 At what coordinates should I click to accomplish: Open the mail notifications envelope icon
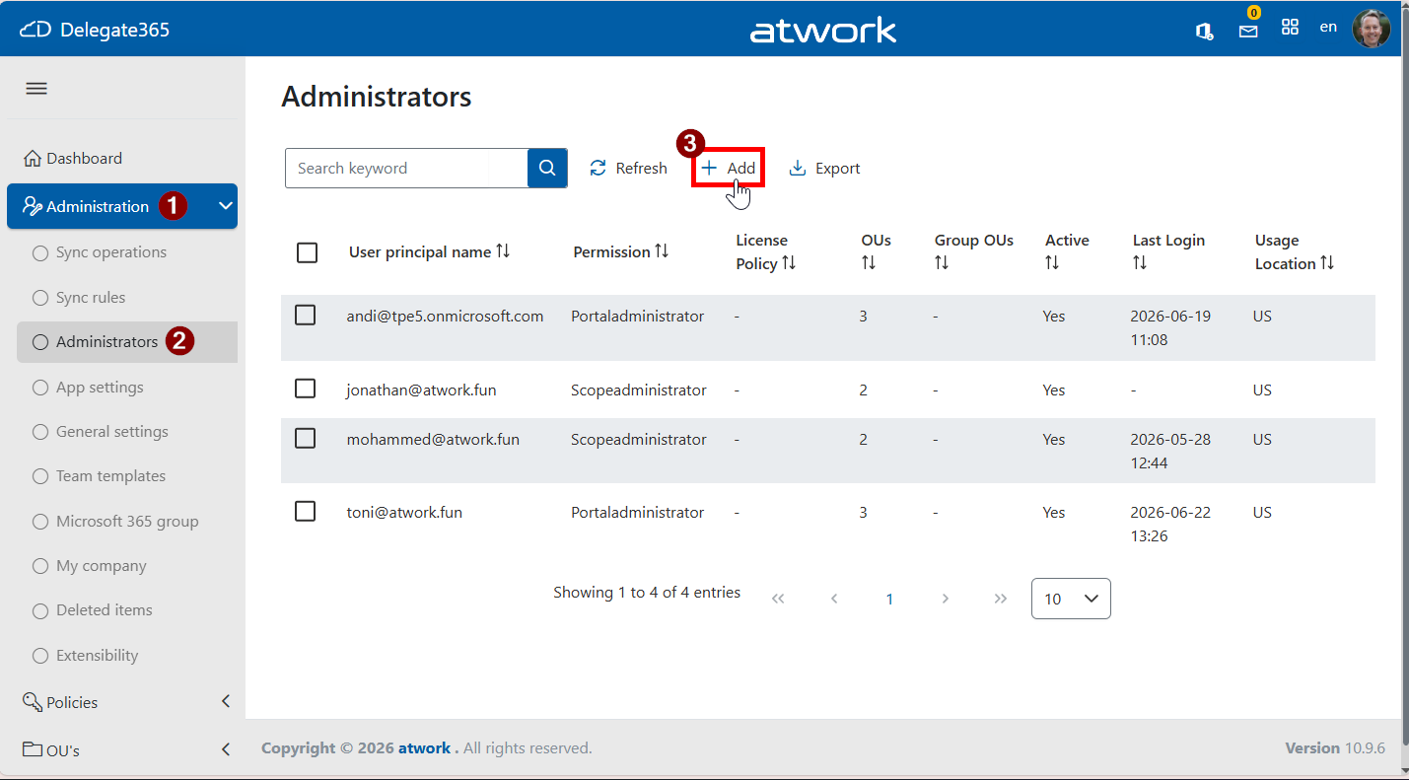pos(1248,31)
